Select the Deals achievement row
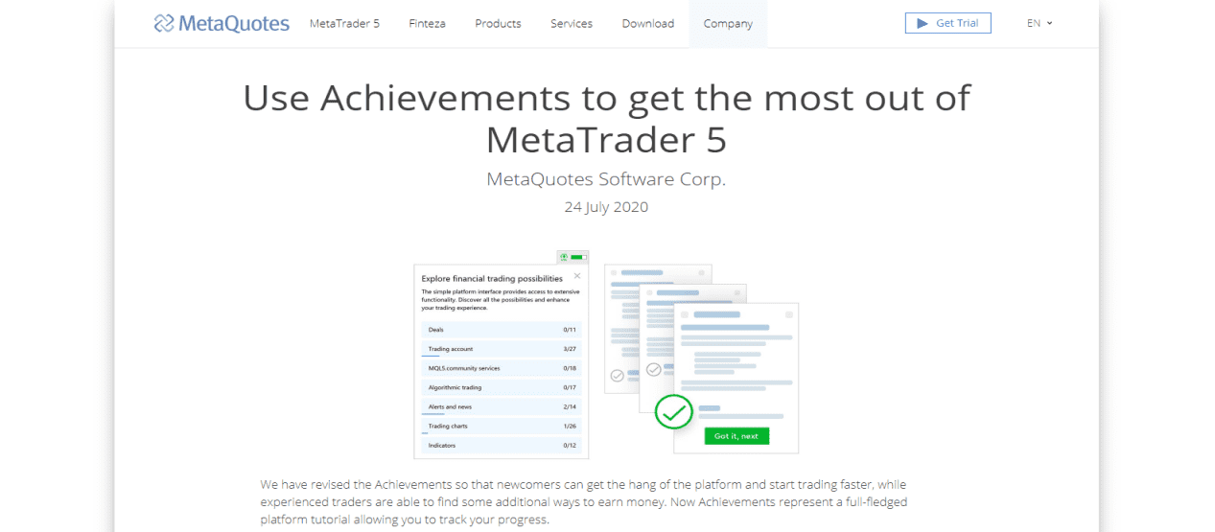Screen dimensions: 1215x532 click(x=502, y=330)
